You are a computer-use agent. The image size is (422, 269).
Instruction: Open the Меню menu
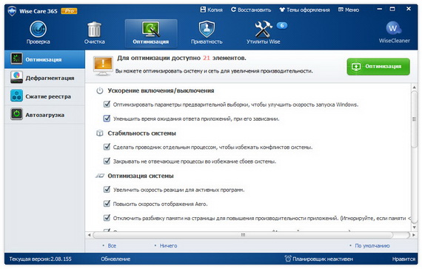[x=349, y=10]
